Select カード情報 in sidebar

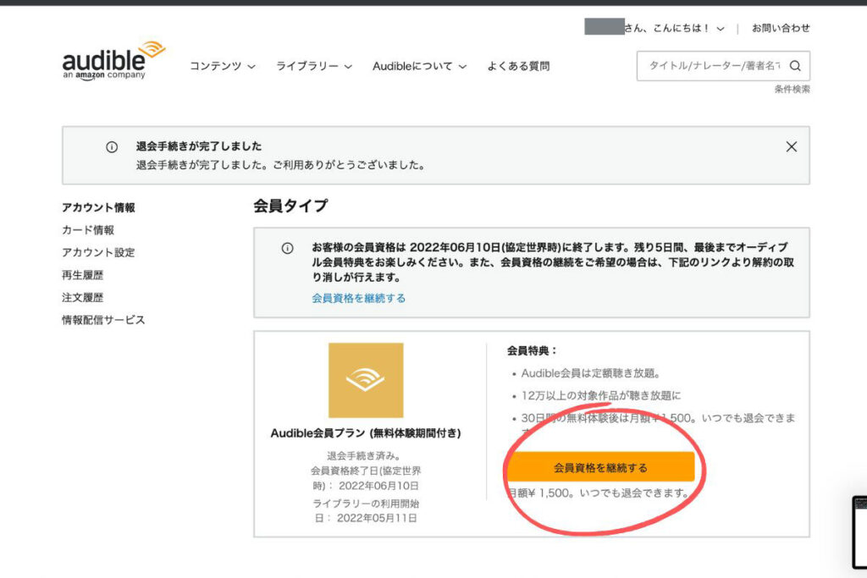(88, 230)
